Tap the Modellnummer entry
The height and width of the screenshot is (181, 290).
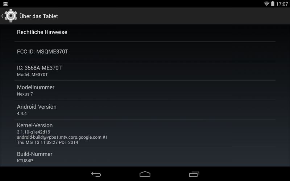click(x=145, y=90)
